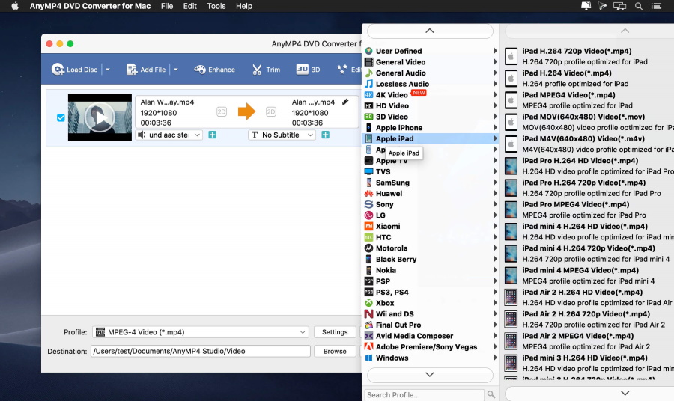Open the Apple menu
The width and height of the screenshot is (674, 401).
pyautogui.click(x=15, y=6)
